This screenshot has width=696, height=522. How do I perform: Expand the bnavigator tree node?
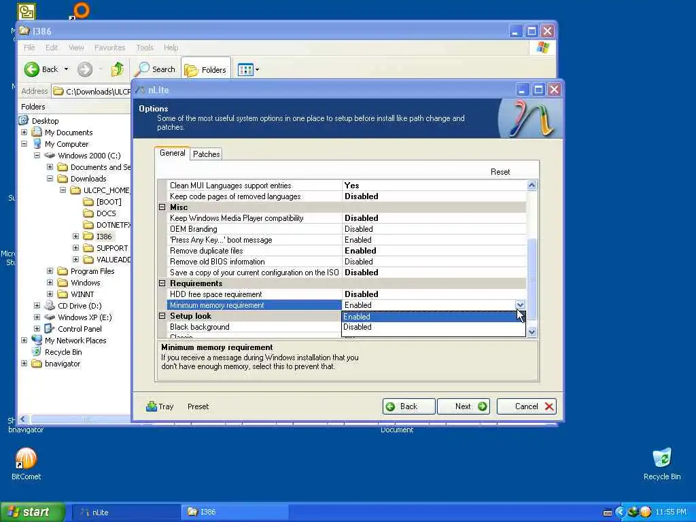[24, 364]
